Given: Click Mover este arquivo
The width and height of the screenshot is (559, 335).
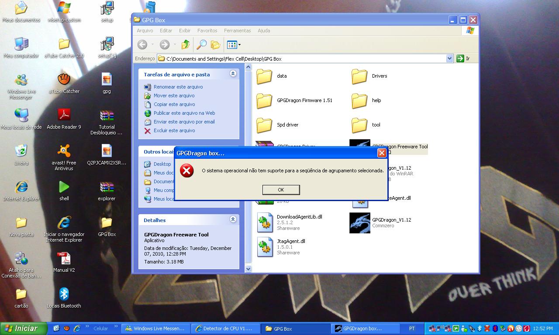Looking at the screenshot, I should click(x=169, y=96).
